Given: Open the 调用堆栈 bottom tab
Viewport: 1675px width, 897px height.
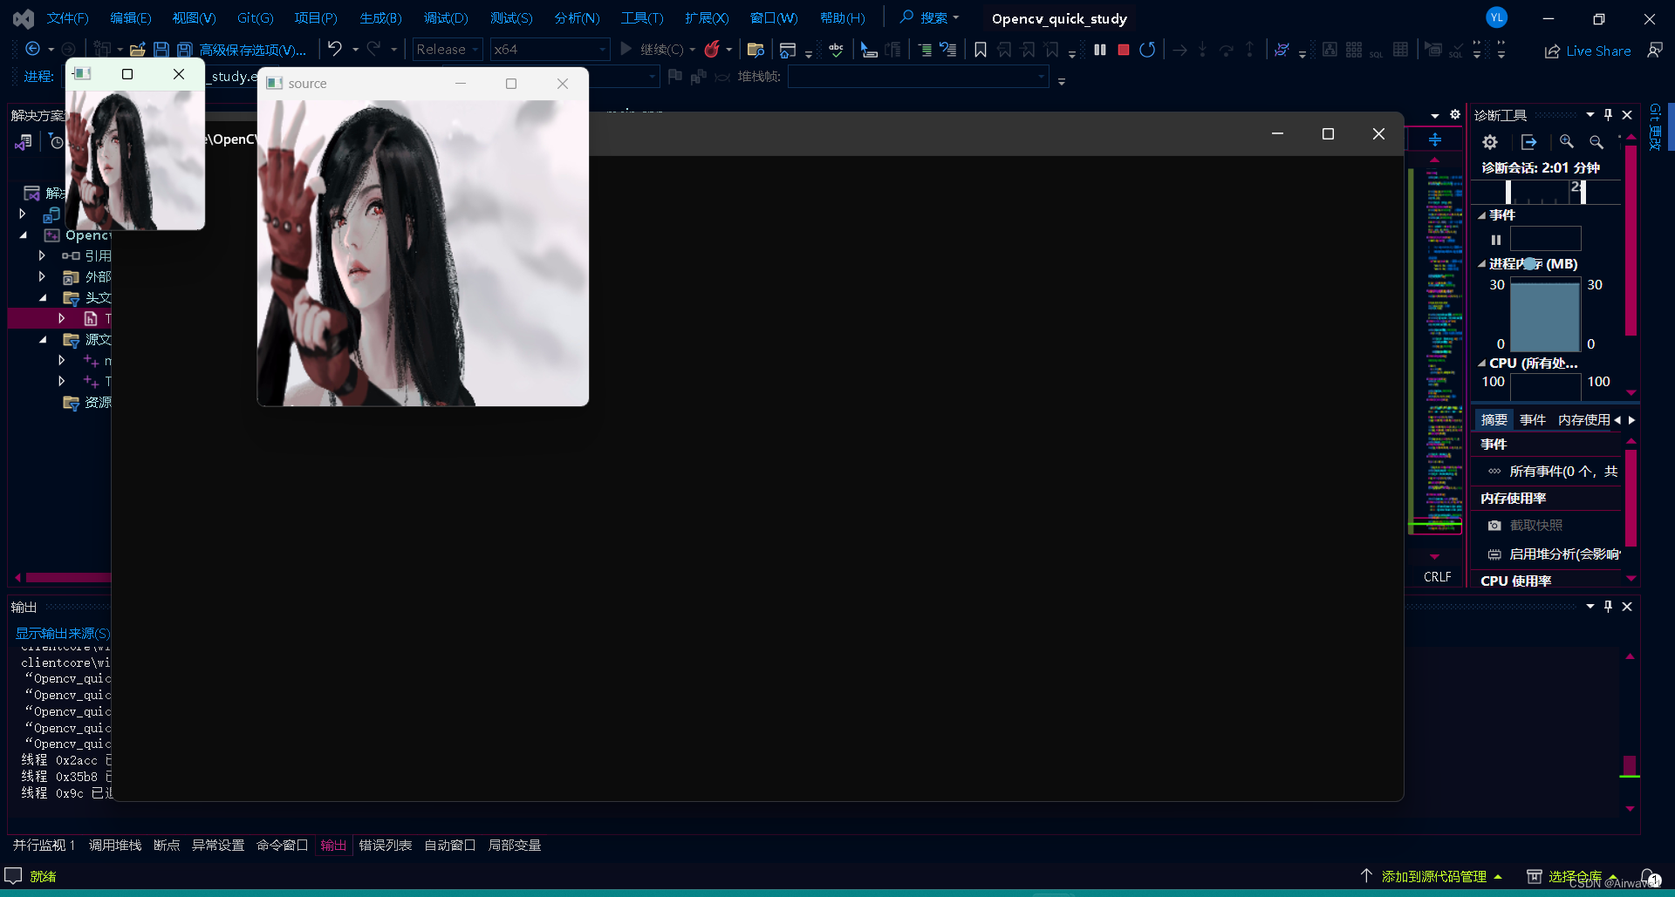Looking at the screenshot, I should click(x=115, y=846).
